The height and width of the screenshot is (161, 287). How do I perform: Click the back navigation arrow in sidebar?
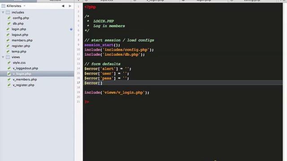coord(63,6)
